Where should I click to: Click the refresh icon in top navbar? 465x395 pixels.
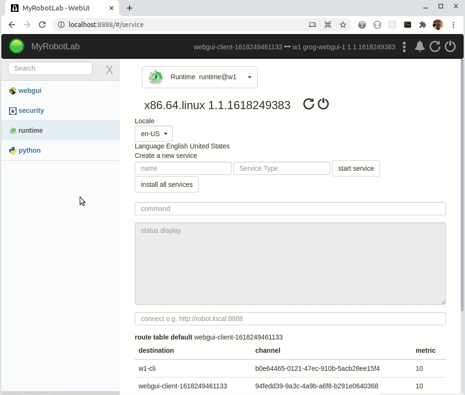[x=435, y=46]
